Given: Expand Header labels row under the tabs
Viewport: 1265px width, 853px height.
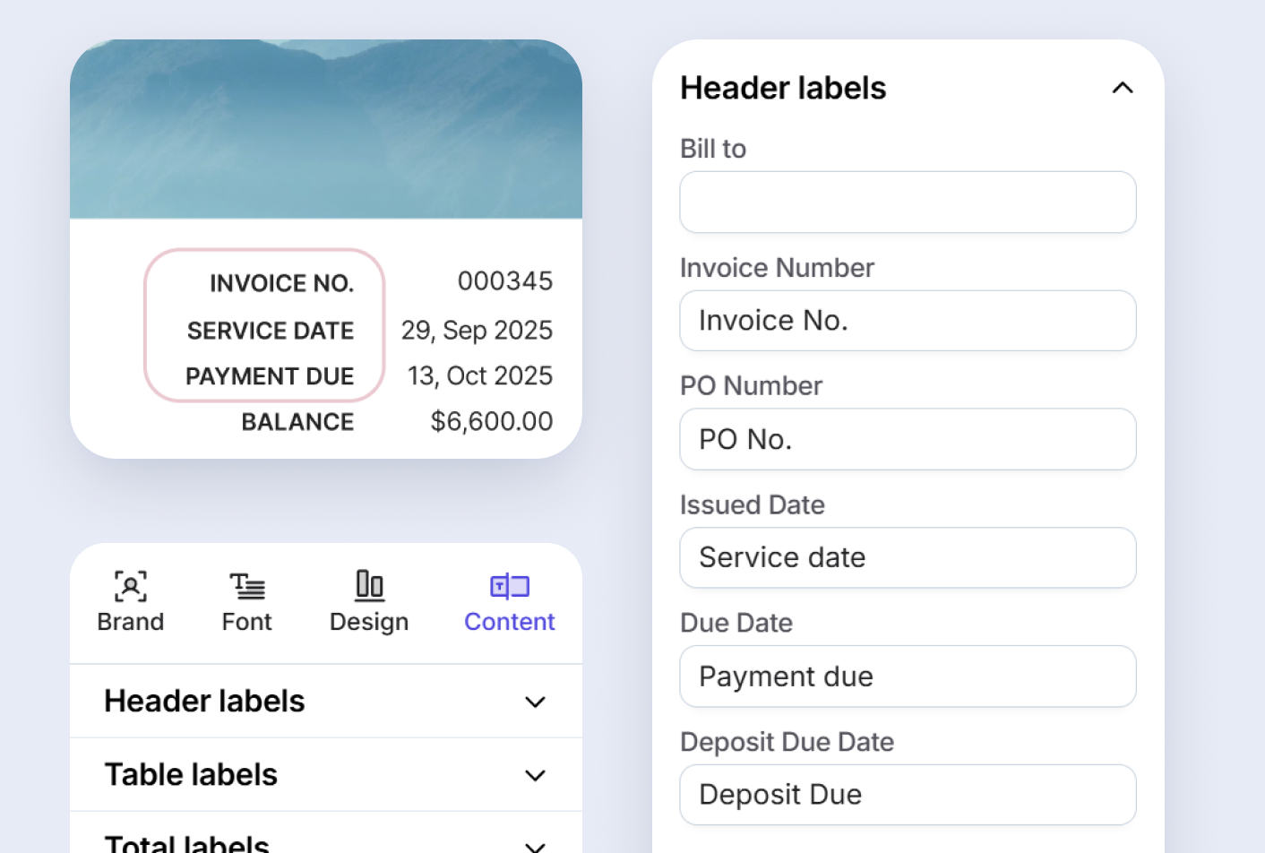Looking at the screenshot, I should point(535,702).
